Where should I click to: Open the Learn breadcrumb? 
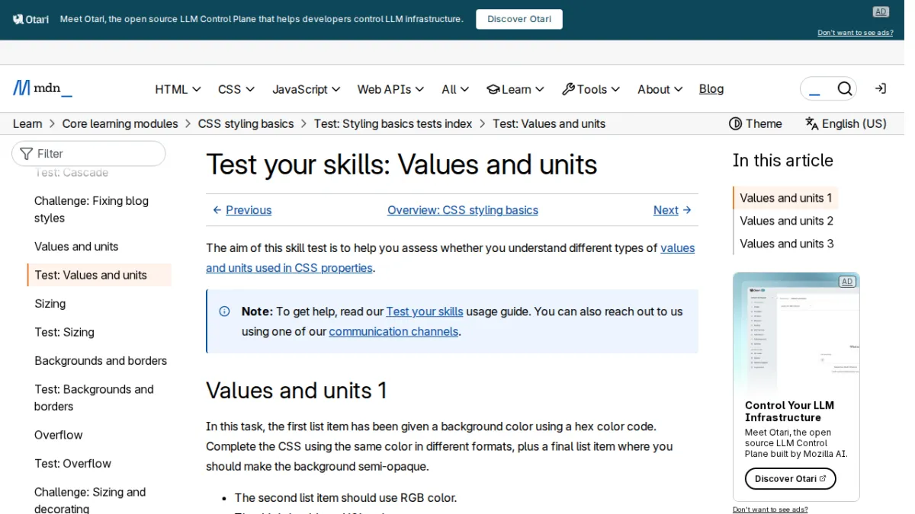27,123
